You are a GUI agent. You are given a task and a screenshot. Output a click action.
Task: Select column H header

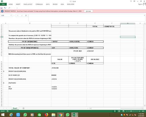(140, 23)
